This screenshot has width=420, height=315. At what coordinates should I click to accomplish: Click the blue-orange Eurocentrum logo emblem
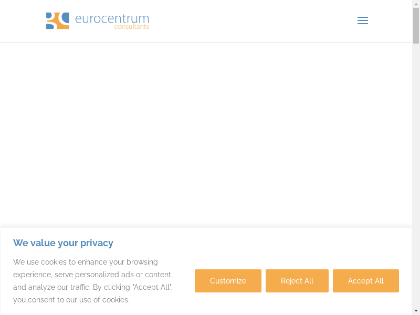point(57,21)
